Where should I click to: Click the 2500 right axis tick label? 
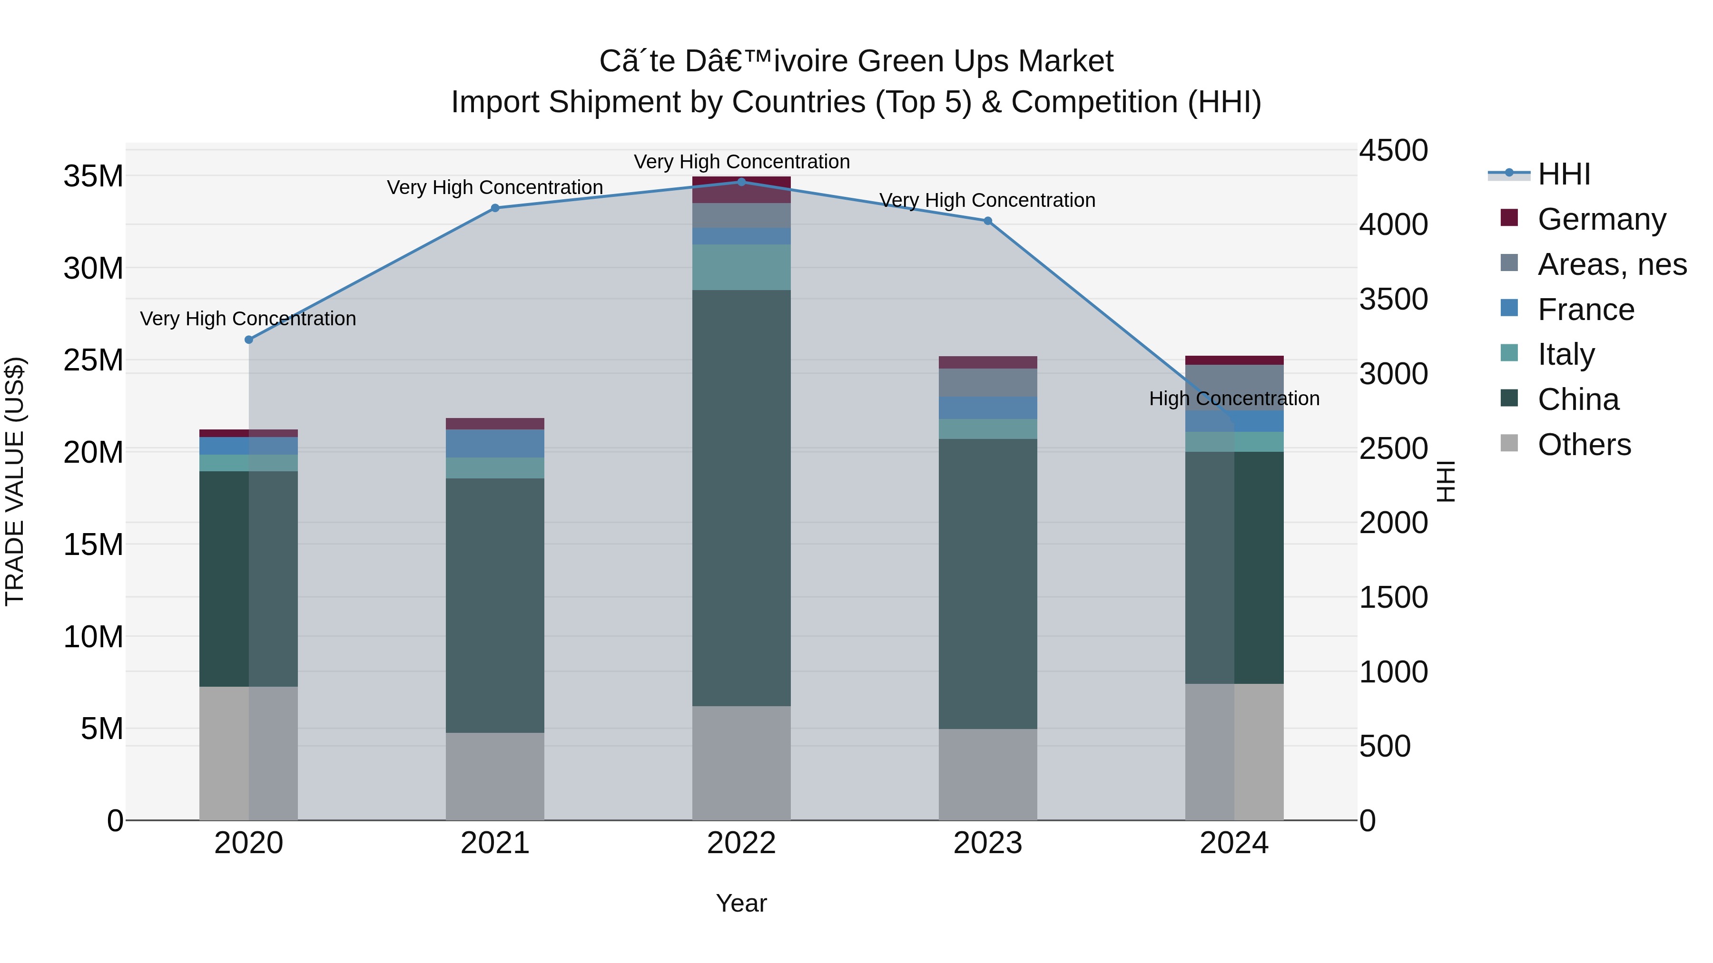tap(1394, 448)
